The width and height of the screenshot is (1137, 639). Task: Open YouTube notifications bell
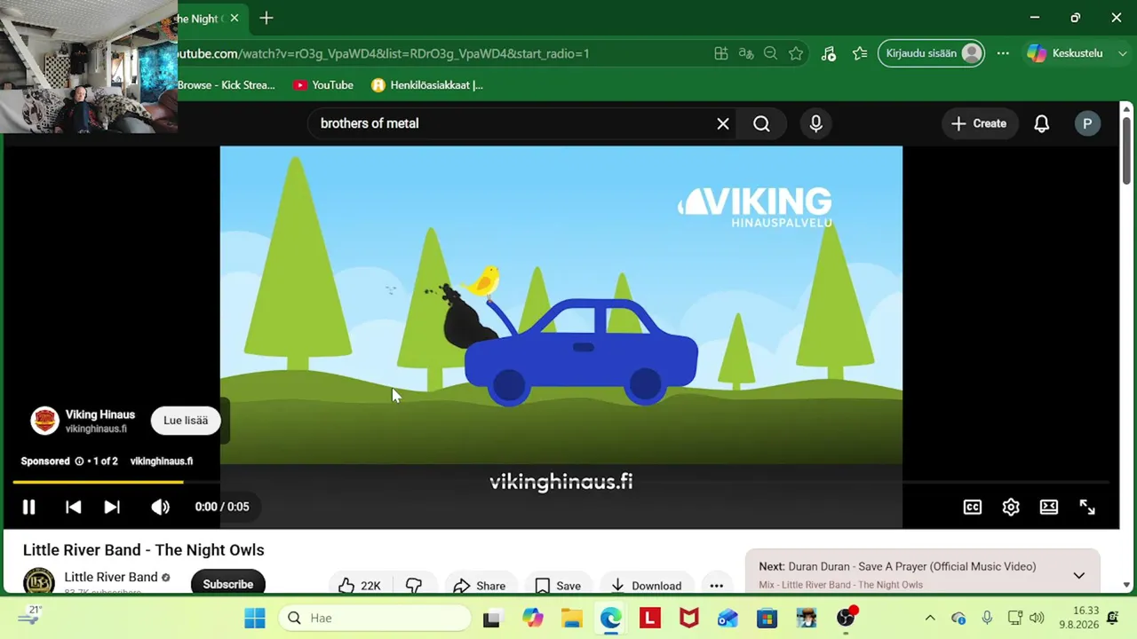click(x=1042, y=123)
